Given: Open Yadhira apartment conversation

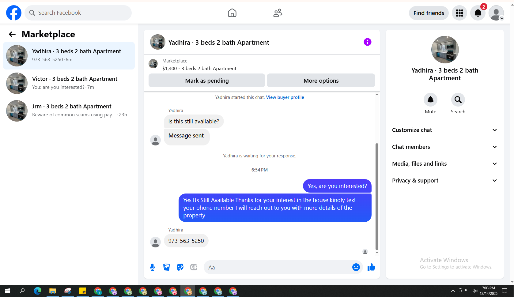Looking at the screenshot, I should click(x=69, y=56).
